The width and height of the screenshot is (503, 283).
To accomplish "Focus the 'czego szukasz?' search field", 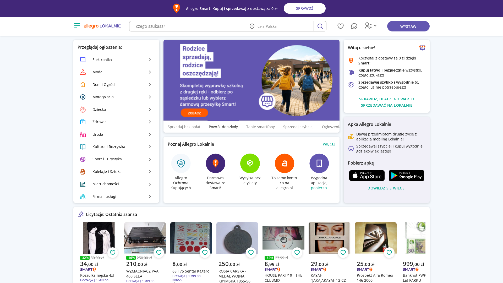I will [x=188, y=26].
